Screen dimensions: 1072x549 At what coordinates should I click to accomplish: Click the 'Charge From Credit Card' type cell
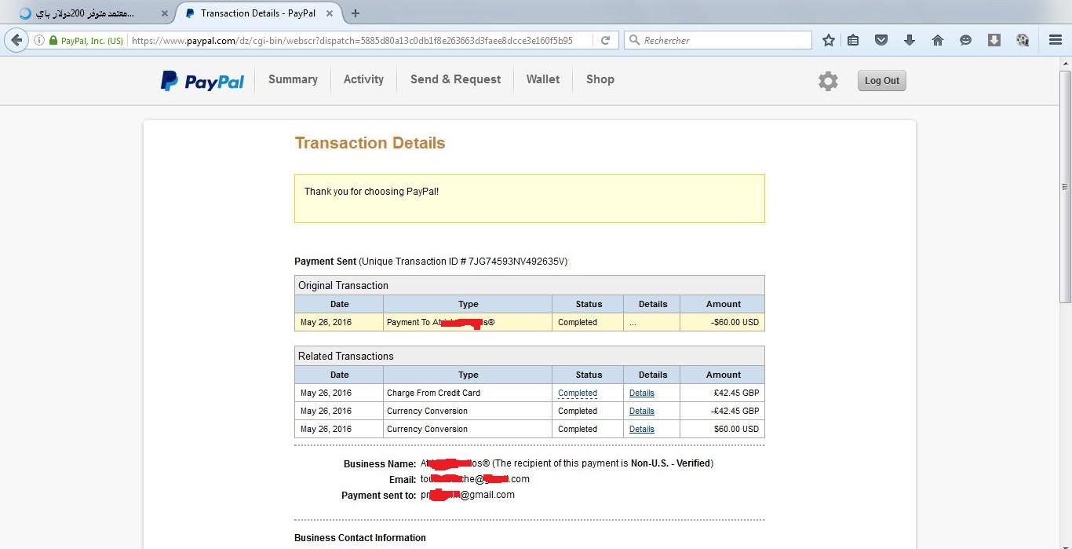tap(468, 393)
